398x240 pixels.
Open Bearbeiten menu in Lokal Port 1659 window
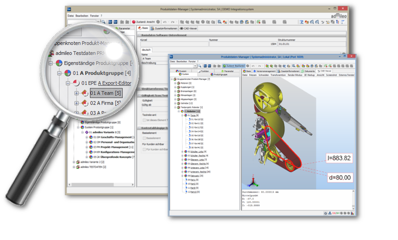point(182,61)
